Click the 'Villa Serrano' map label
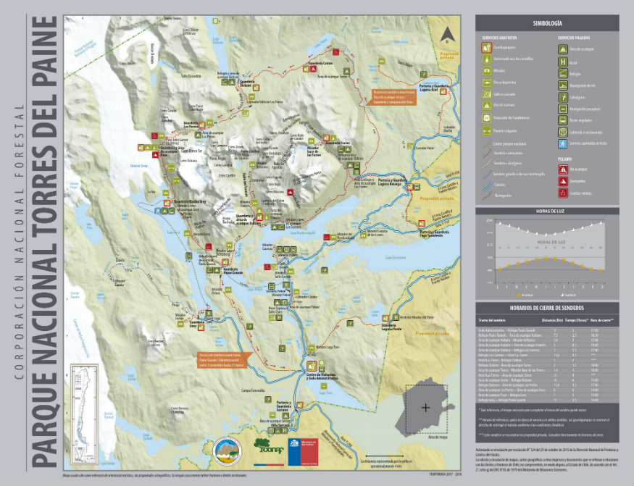 coord(279,425)
